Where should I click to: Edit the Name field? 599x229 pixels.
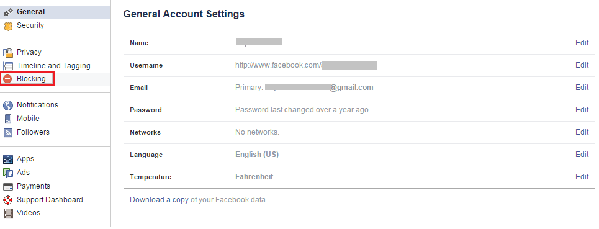(582, 43)
